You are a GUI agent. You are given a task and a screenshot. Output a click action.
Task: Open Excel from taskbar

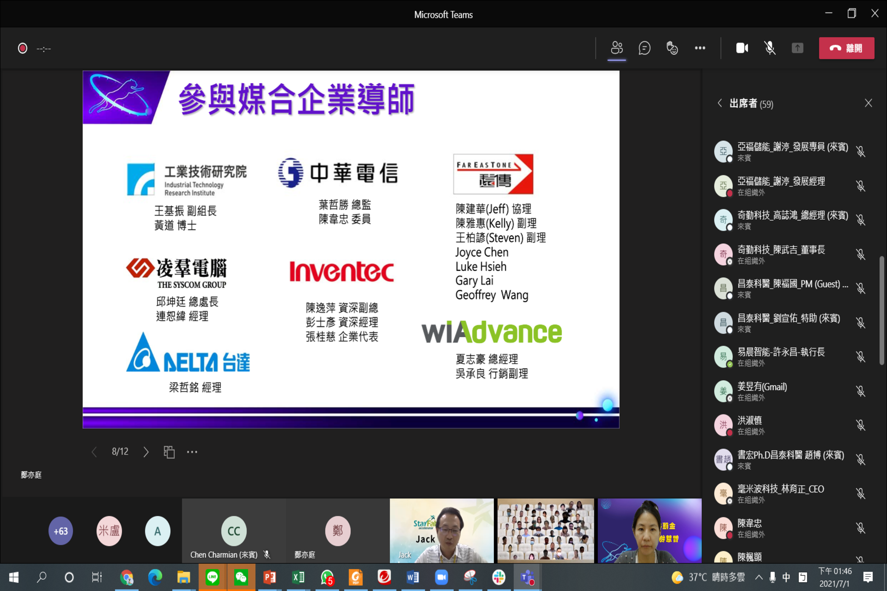[298, 577]
